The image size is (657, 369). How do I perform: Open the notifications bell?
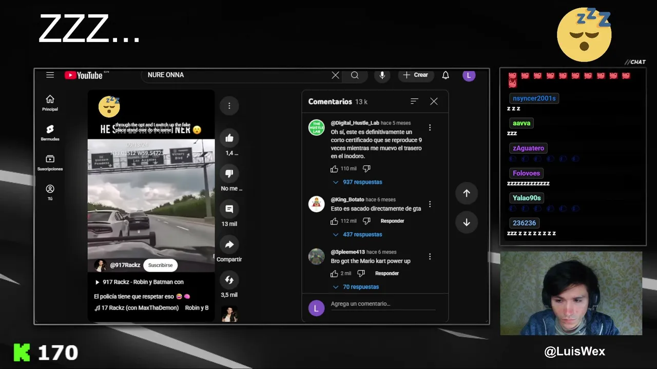[x=446, y=75]
